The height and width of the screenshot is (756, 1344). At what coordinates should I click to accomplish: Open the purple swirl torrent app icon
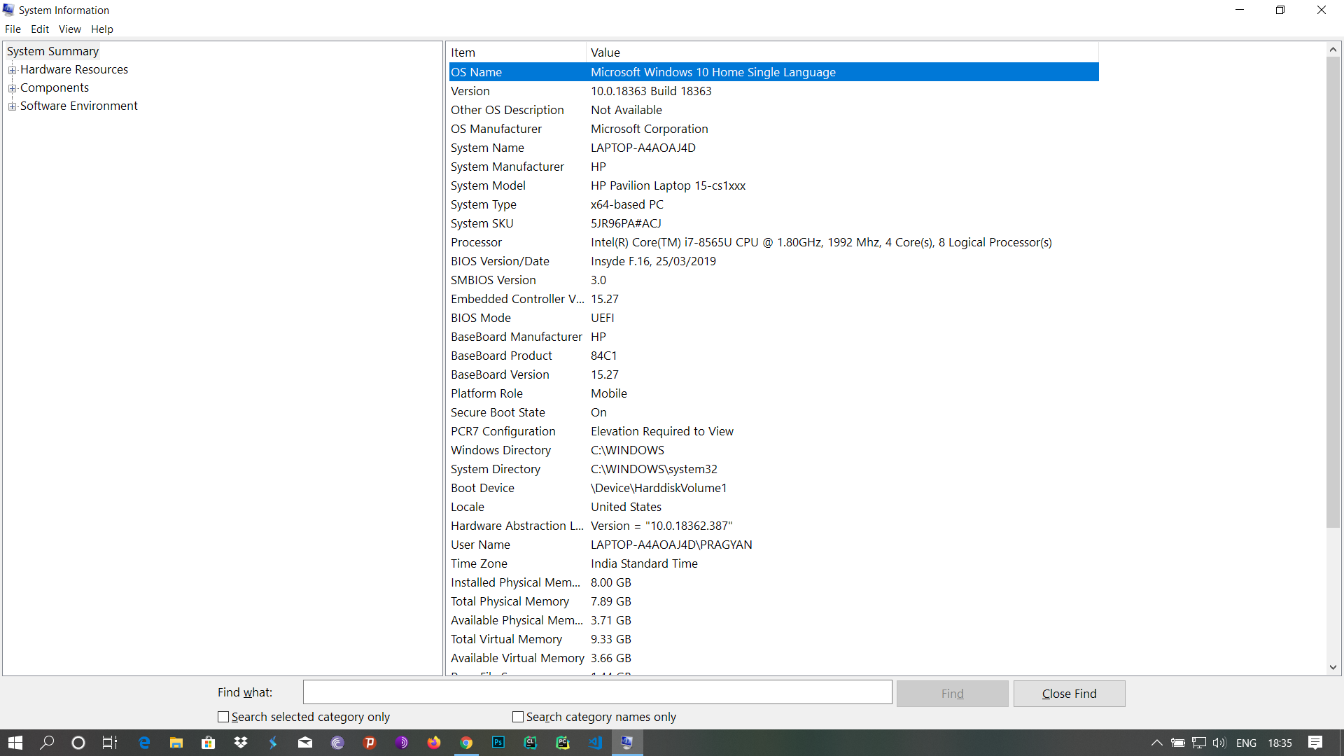click(337, 743)
